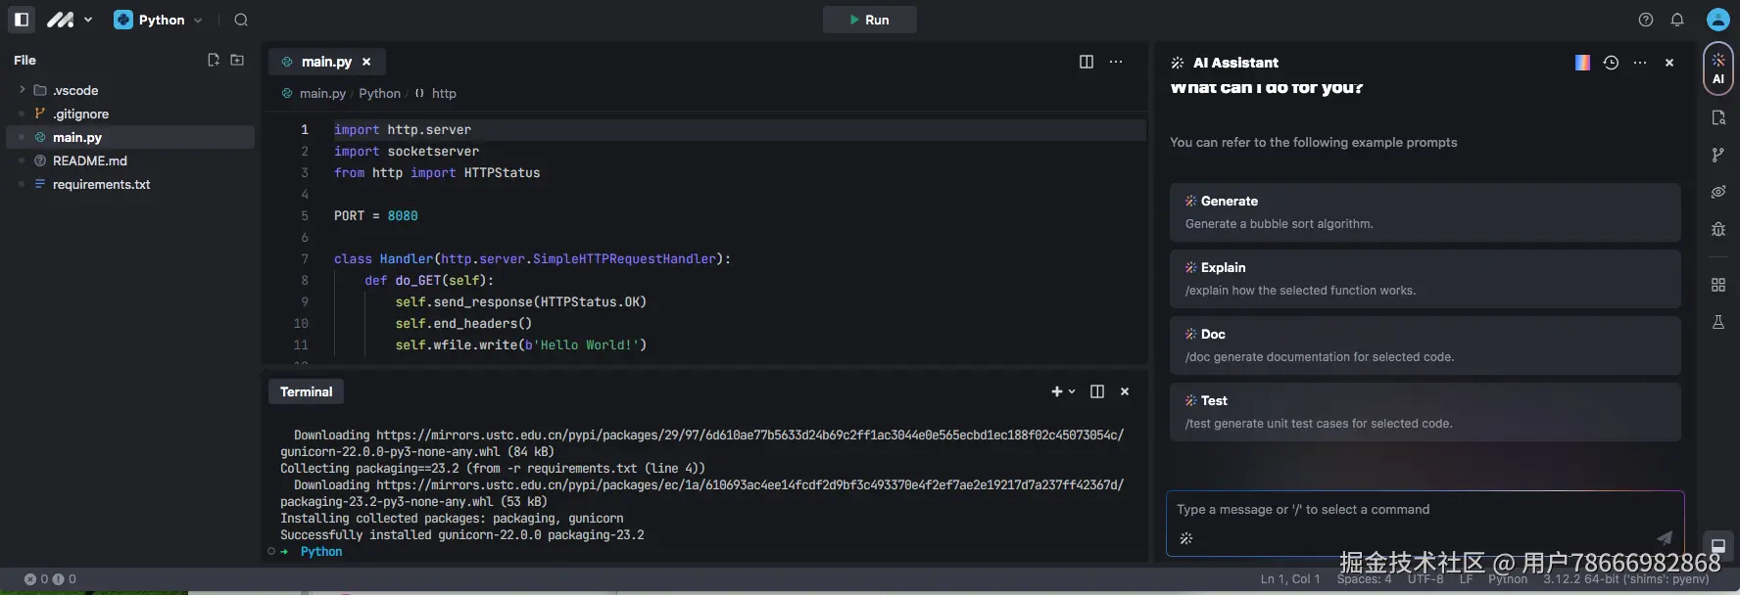
Task: Open AI Assistant chat history
Action: coord(1611,63)
